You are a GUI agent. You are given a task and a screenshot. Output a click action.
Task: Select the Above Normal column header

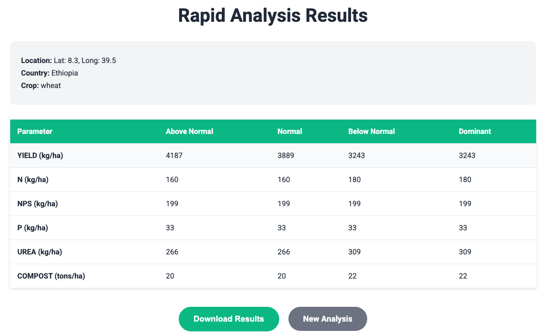(189, 131)
